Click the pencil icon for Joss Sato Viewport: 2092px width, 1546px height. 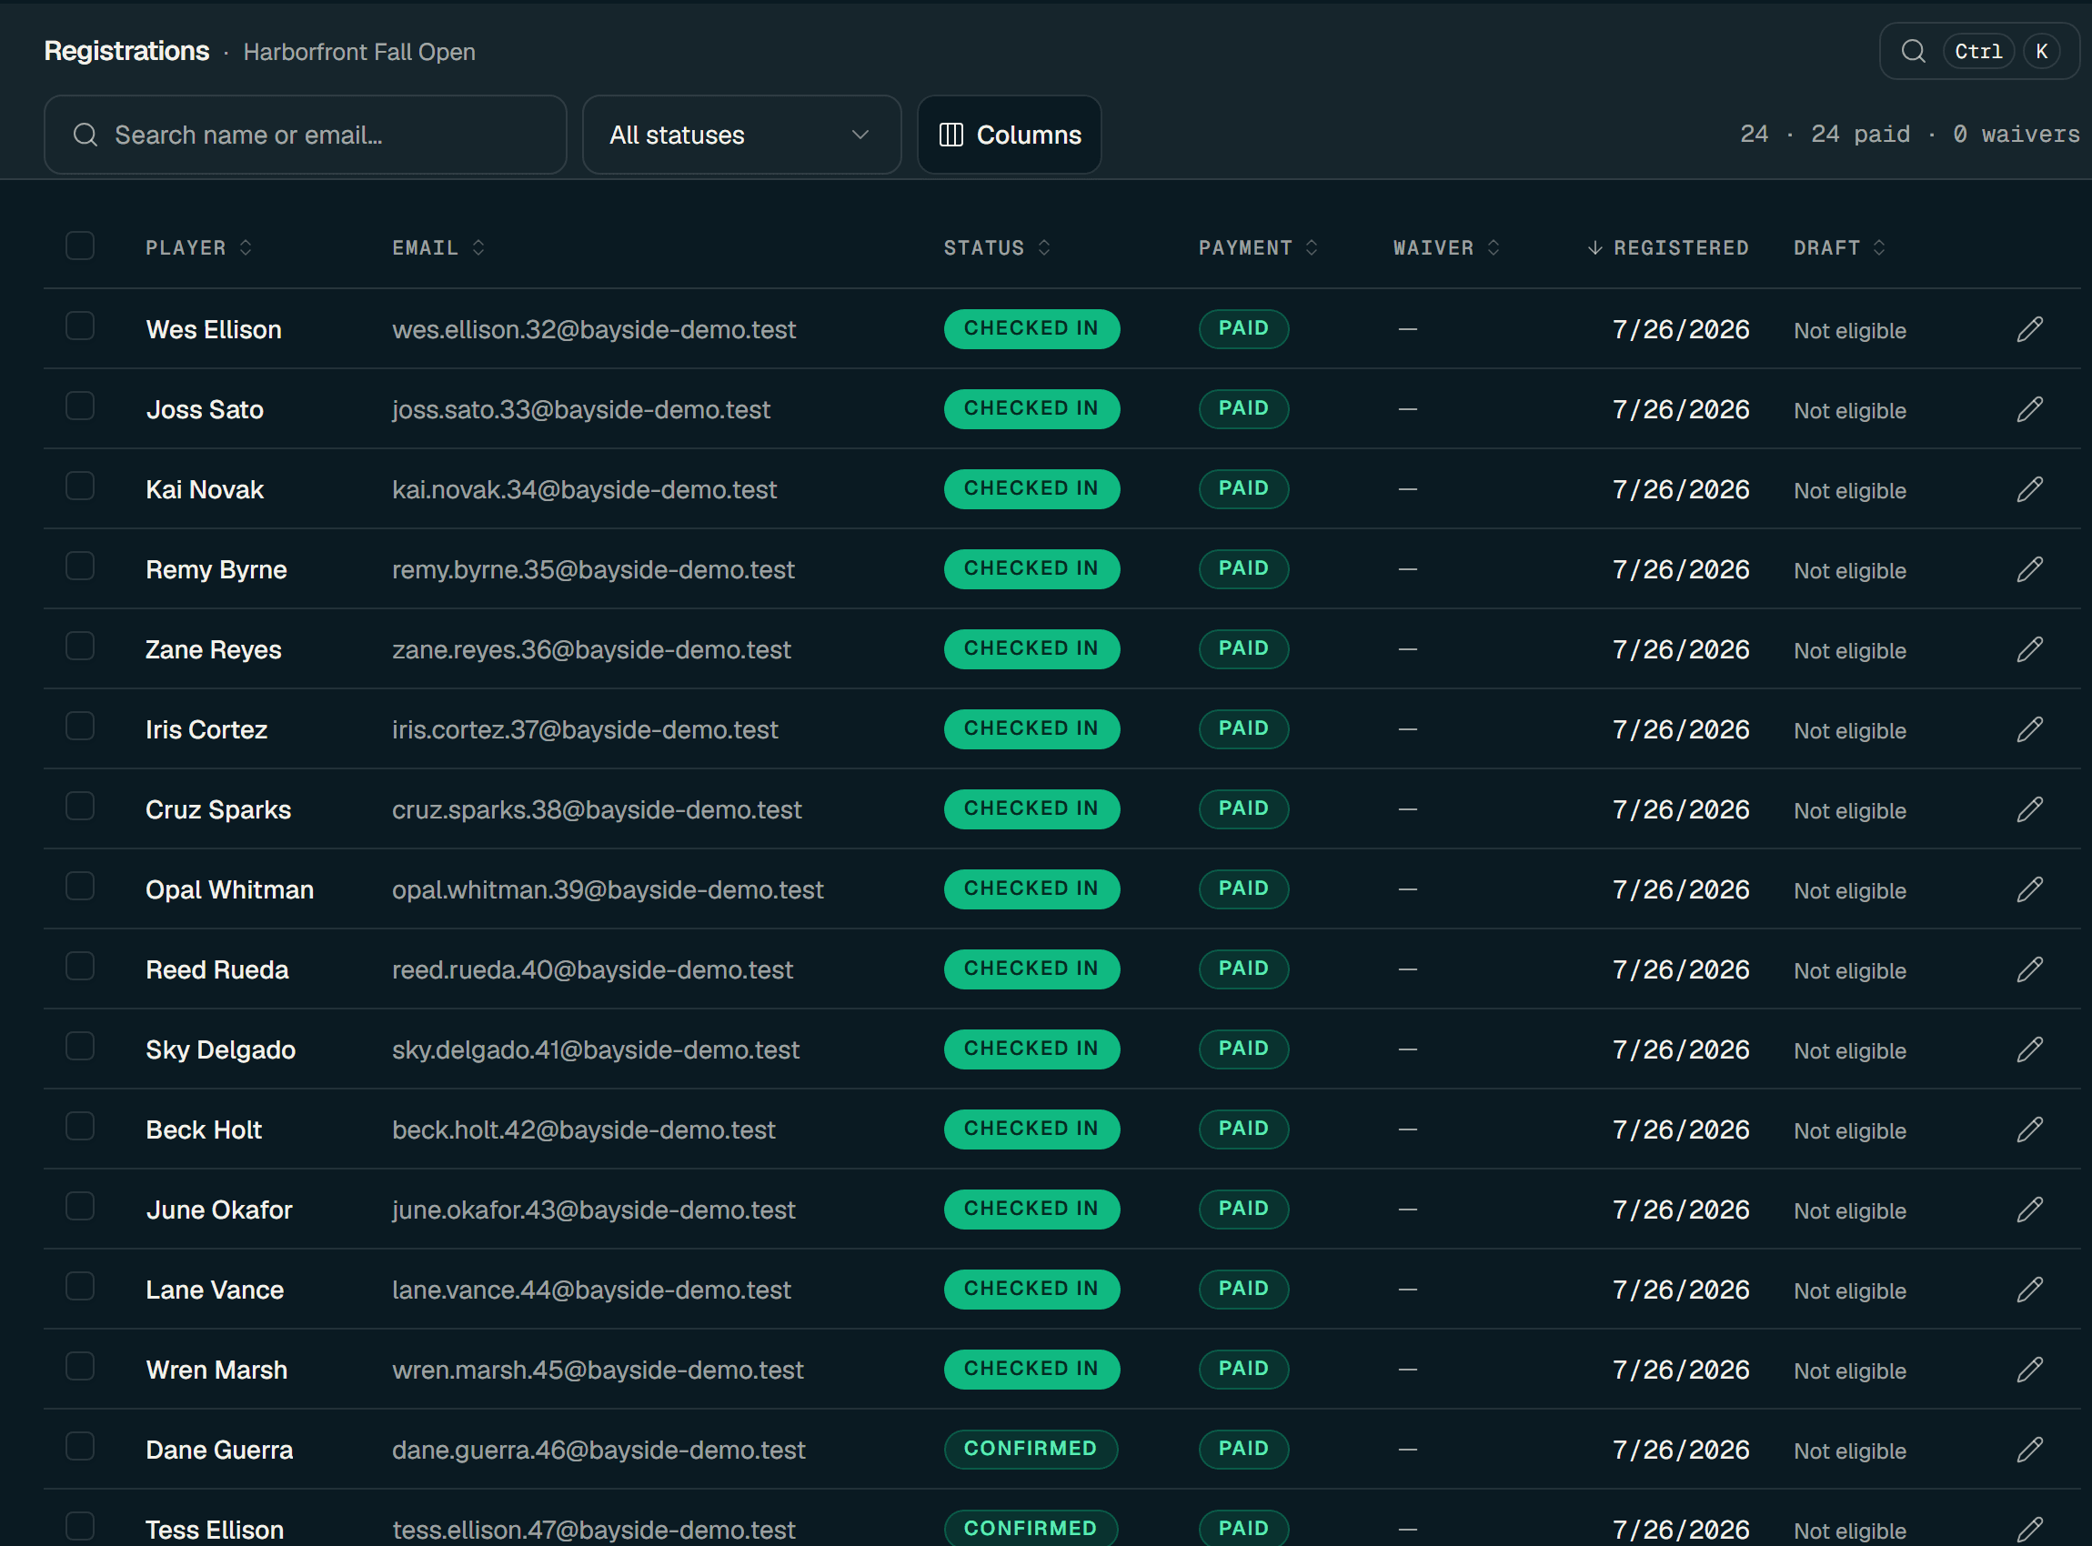[x=2029, y=409]
